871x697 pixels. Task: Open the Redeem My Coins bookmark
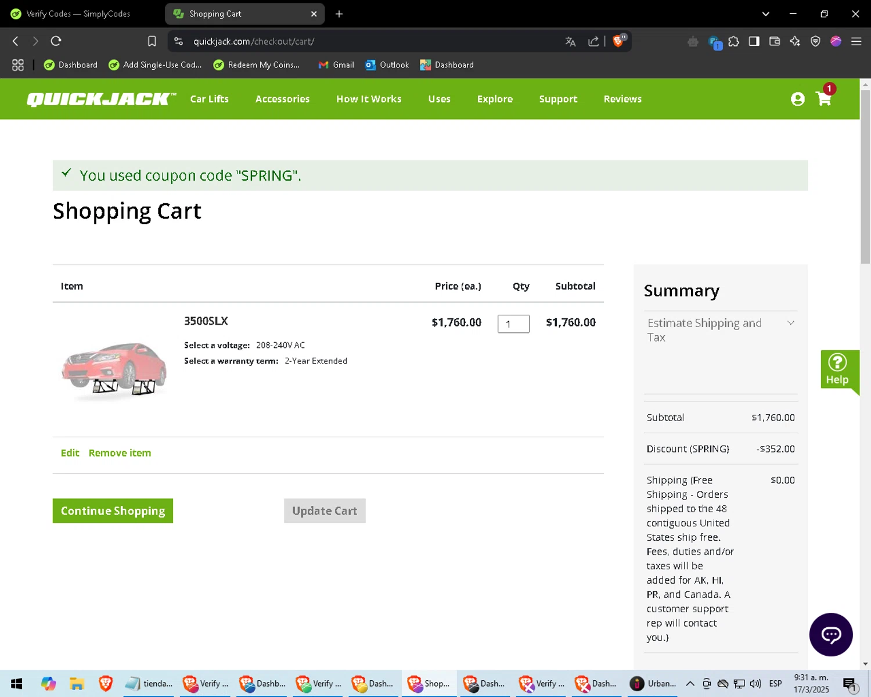point(257,65)
